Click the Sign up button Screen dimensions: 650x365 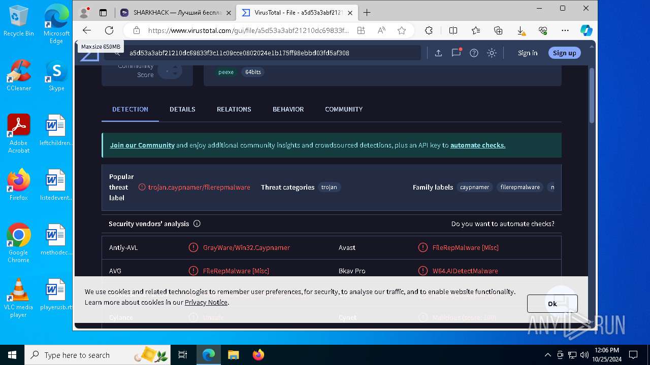click(564, 53)
